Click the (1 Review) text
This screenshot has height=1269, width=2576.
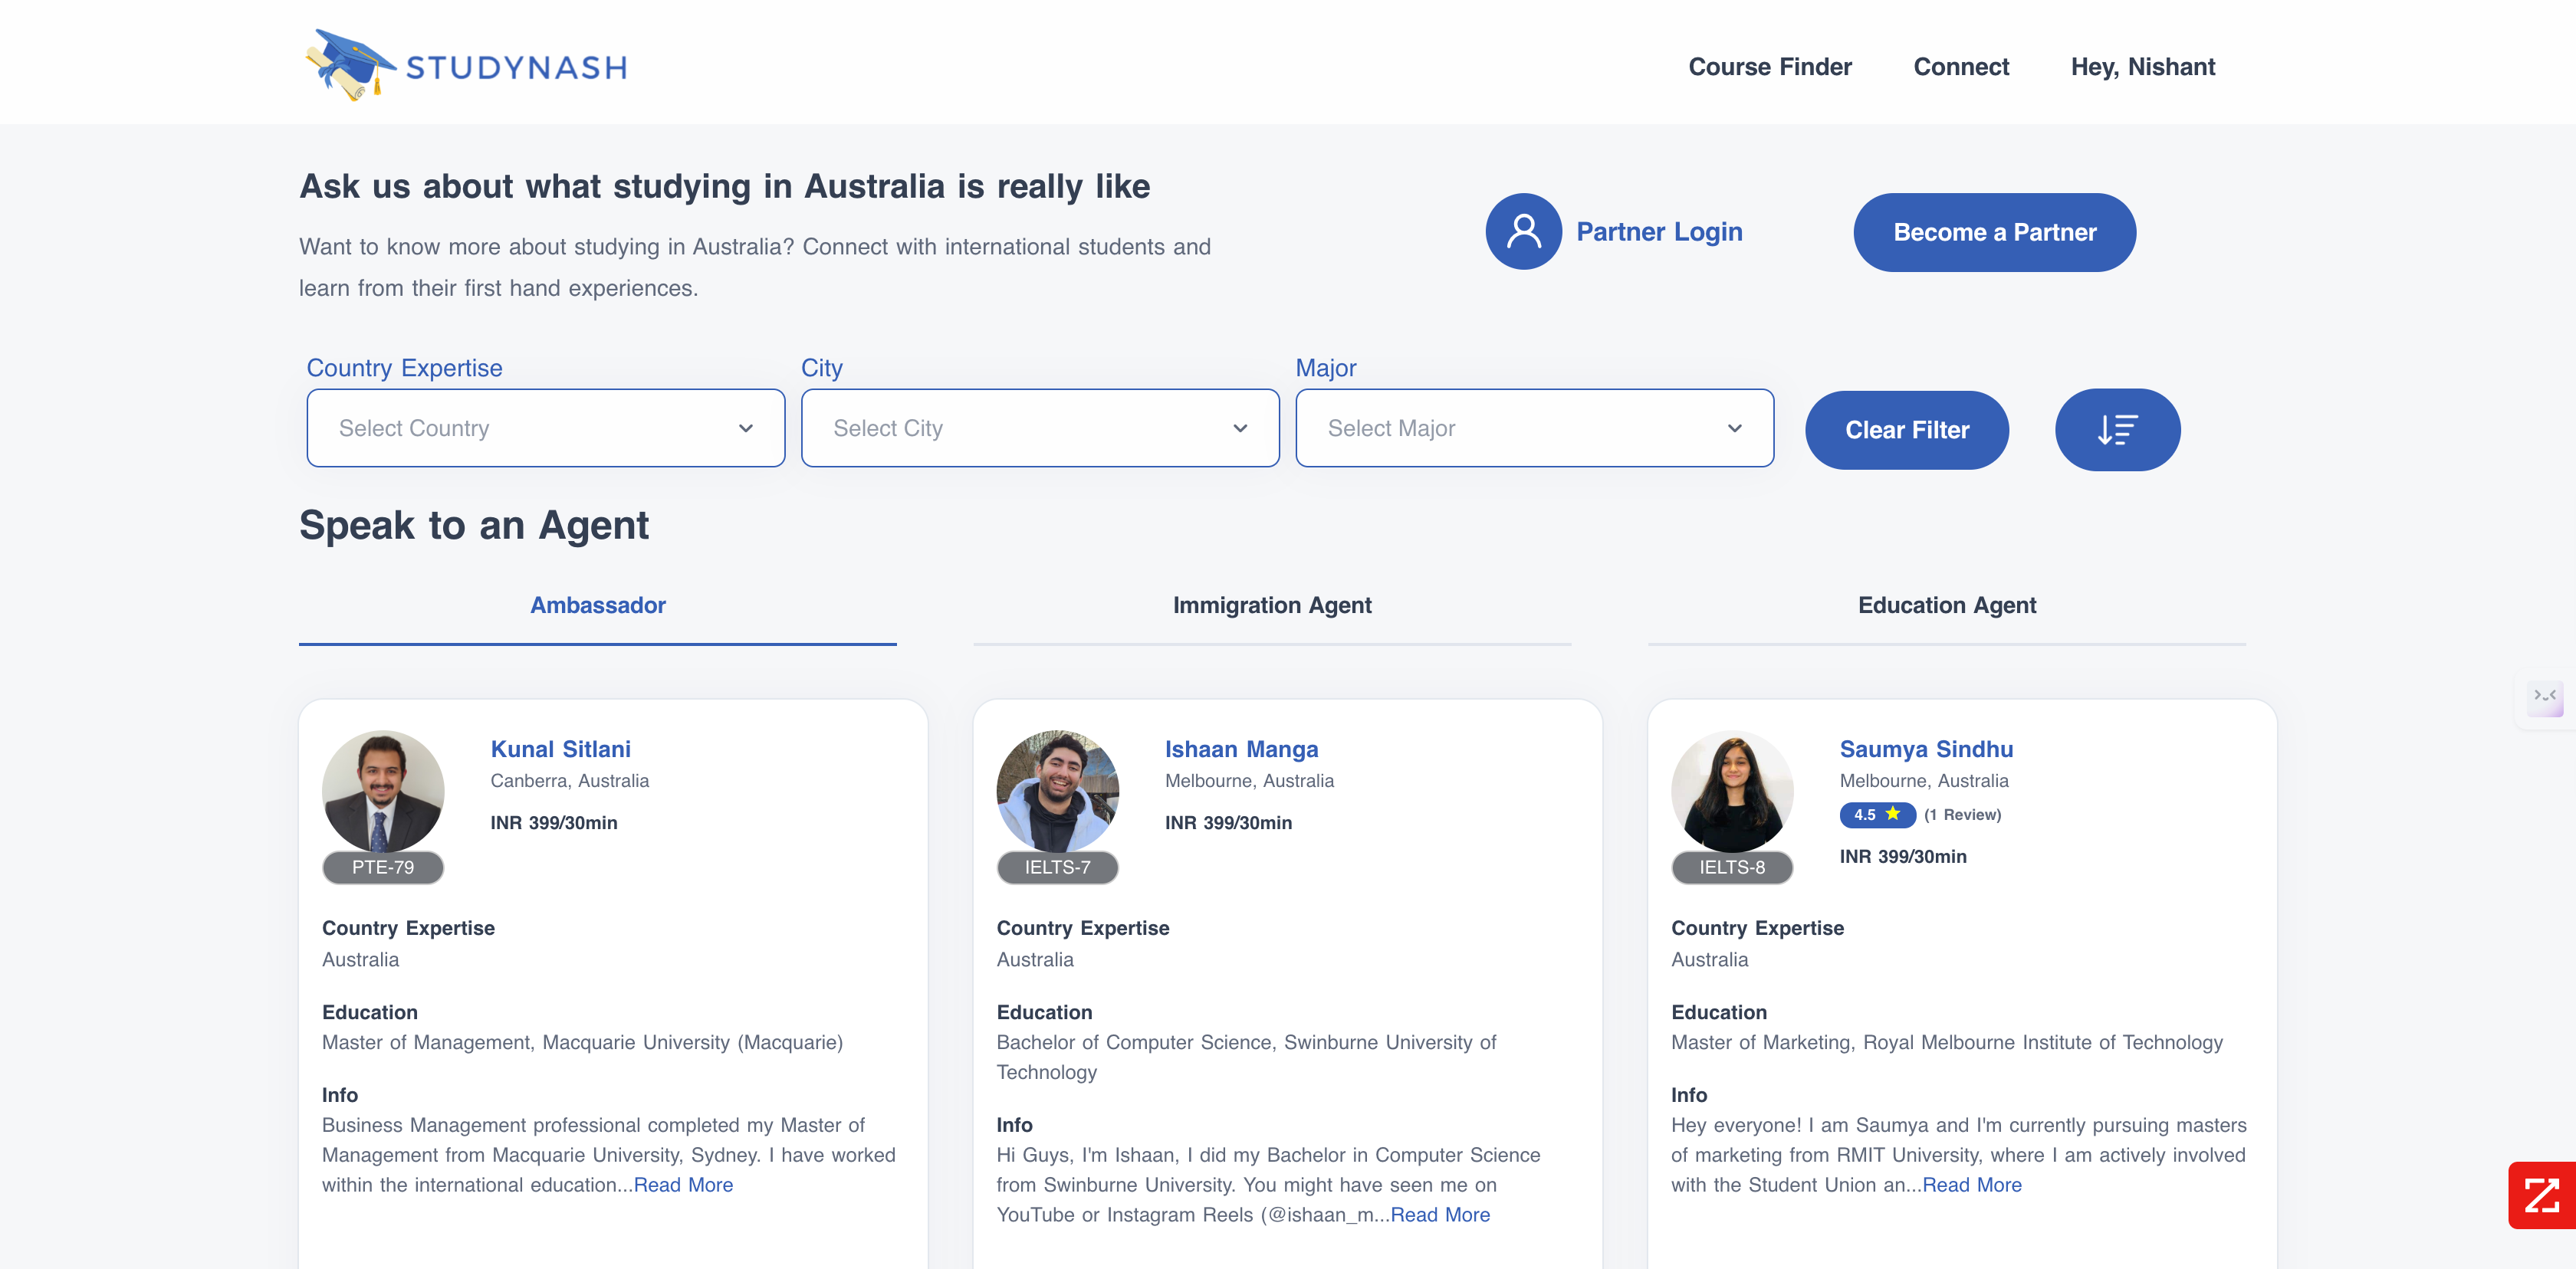point(1962,815)
